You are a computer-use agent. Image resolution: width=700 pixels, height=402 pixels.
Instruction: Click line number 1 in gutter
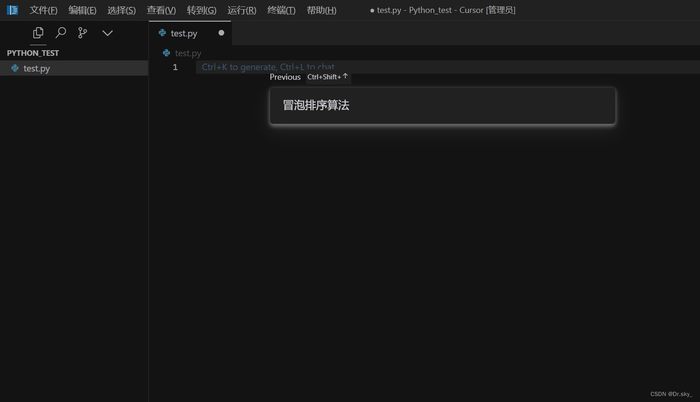point(175,67)
